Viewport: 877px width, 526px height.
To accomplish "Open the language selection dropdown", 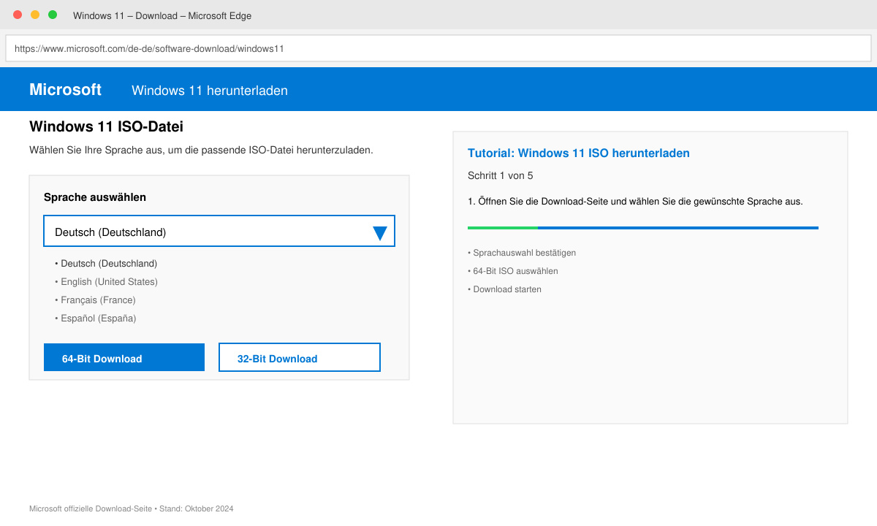I will coord(219,231).
